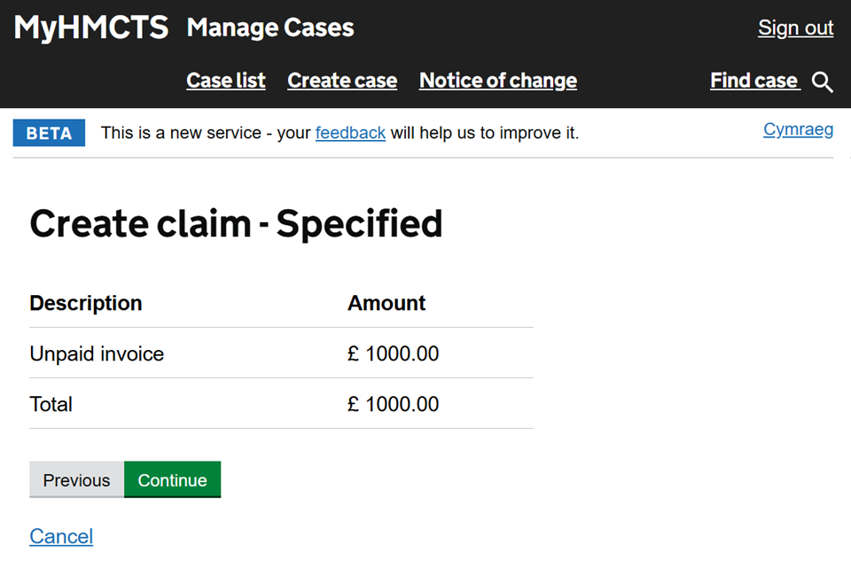Go back with the Previous button

pos(76,480)
